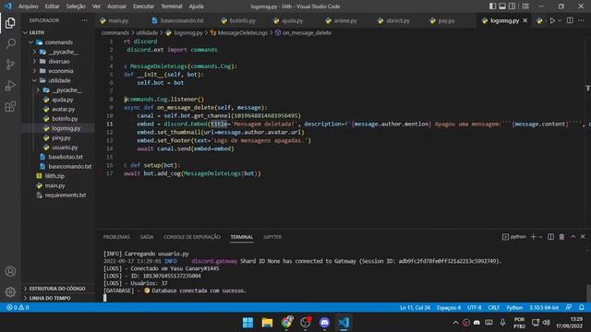The width and height of the screenshot is (591, 332).
Task: Open the run button dropdown arrow
Action: pos(560,20)
